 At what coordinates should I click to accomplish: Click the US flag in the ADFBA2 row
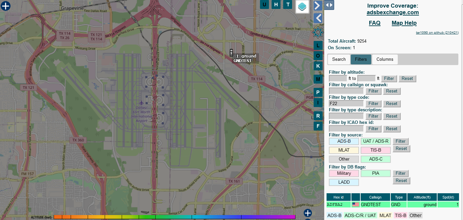click(356, 204)
